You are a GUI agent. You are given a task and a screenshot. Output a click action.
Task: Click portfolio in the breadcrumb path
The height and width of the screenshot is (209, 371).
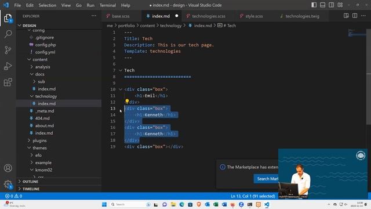pyautogui.click(x=126, y=26)
